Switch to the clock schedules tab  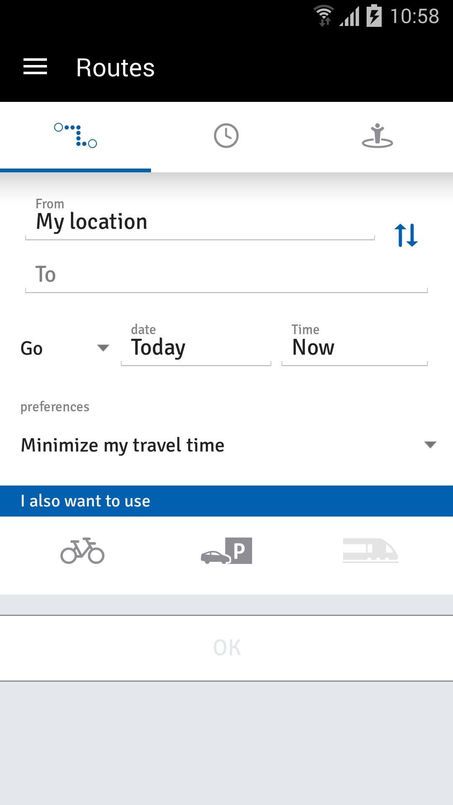(226, 135)
